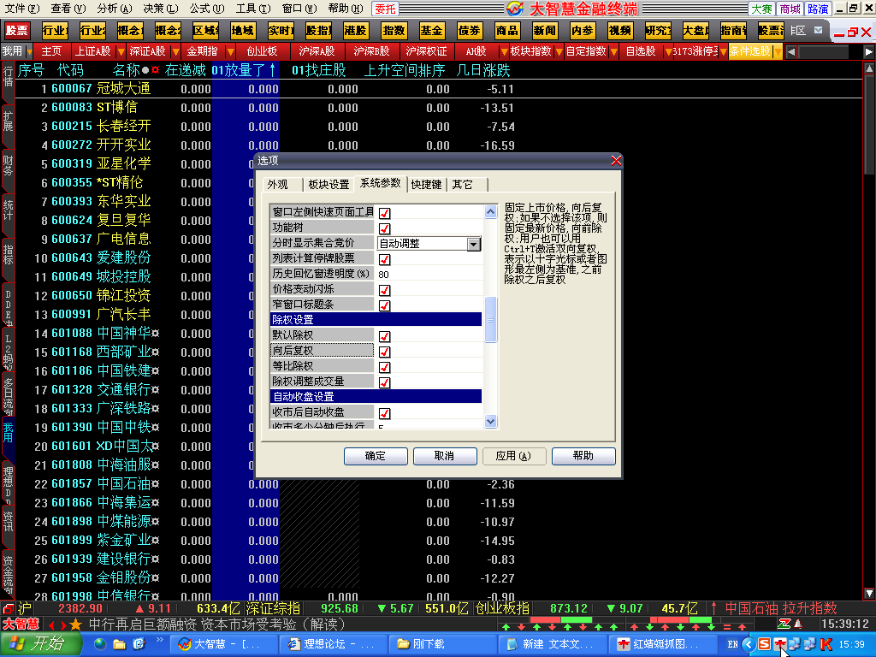The image size is (876, 657).
Task: Open the 指数 toolbar button
Action: pyautogui.click(x=394, y=30)
